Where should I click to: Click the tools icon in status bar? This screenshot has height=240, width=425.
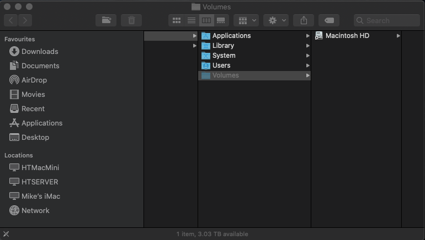(6, 234)
